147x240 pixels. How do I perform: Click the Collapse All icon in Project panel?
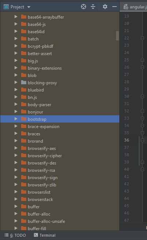pyautogui.click(x=93, y=7)
